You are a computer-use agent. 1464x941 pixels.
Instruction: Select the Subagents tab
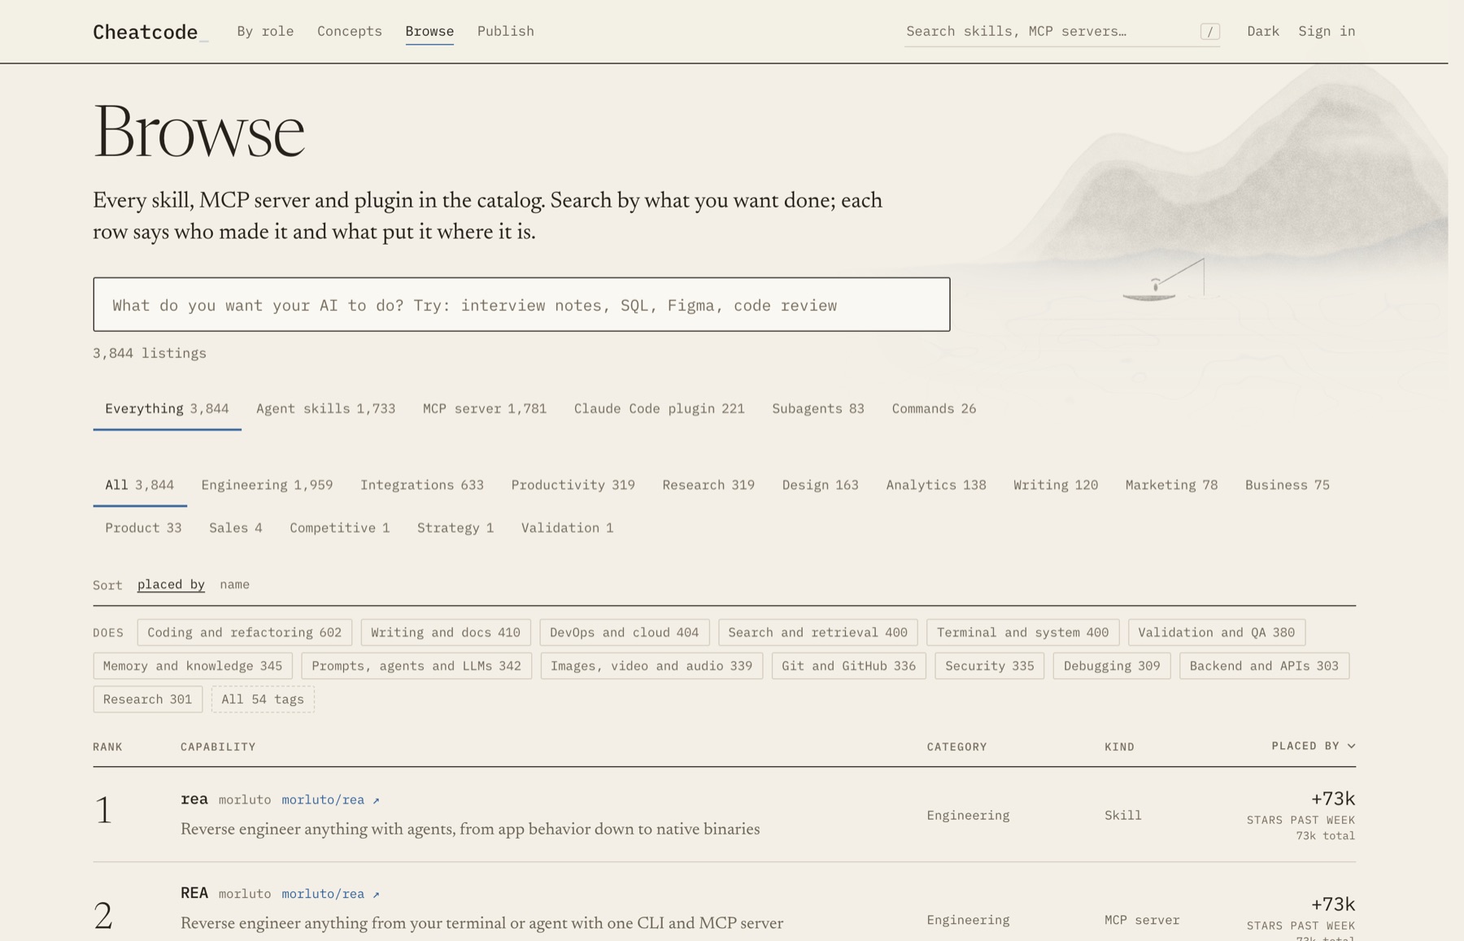point(818,408)
